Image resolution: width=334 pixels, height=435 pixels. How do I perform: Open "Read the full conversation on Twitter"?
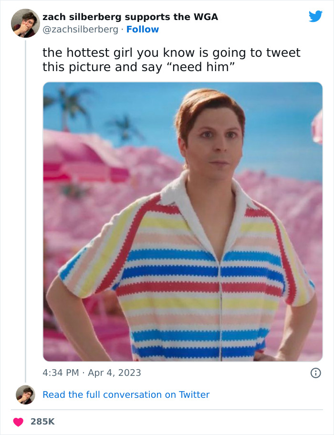pyautogui.click(x=126, y=394)
